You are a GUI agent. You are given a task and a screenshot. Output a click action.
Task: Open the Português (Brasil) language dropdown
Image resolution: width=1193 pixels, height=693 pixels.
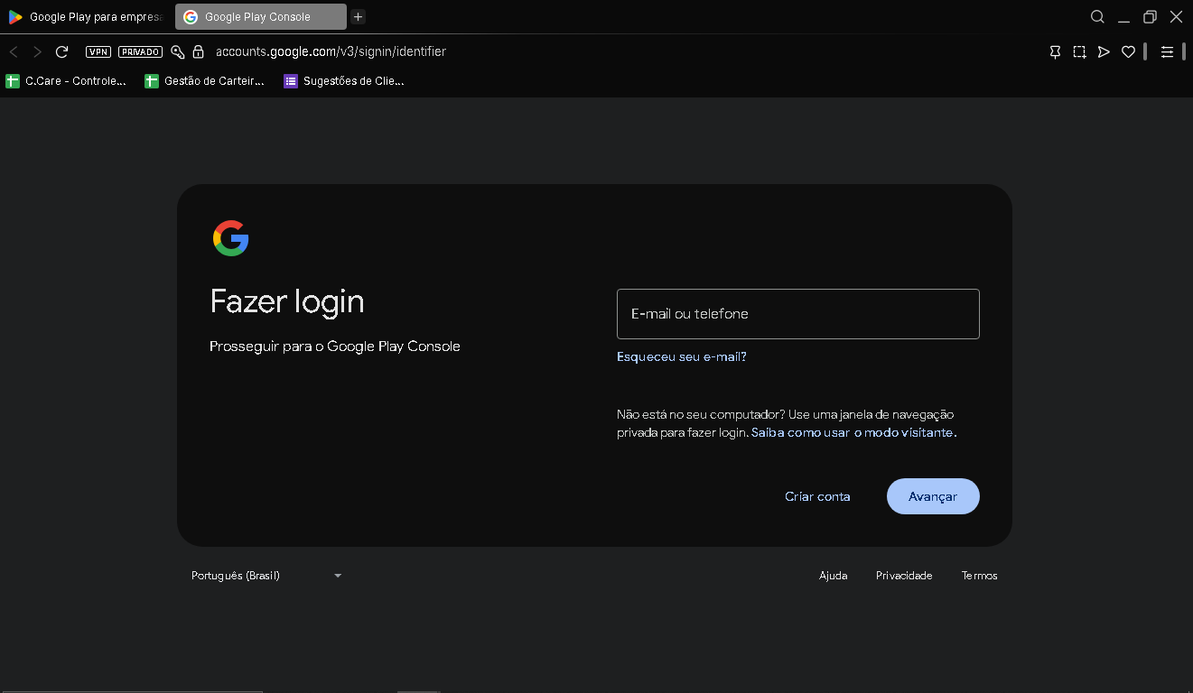pos(266,576)
